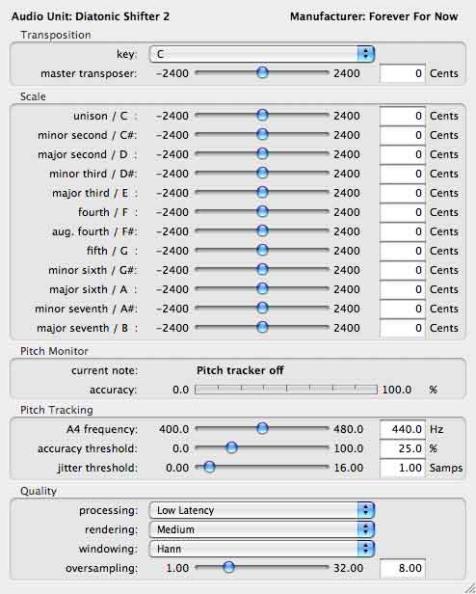This screenshot has height=594, width=476.
Task: Click the major sixth / A slider knob
Action: point(262,288)
